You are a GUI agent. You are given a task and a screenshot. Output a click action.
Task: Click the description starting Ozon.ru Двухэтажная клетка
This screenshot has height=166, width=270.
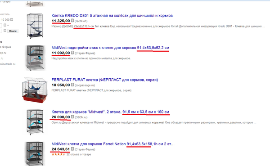[154, 123]
